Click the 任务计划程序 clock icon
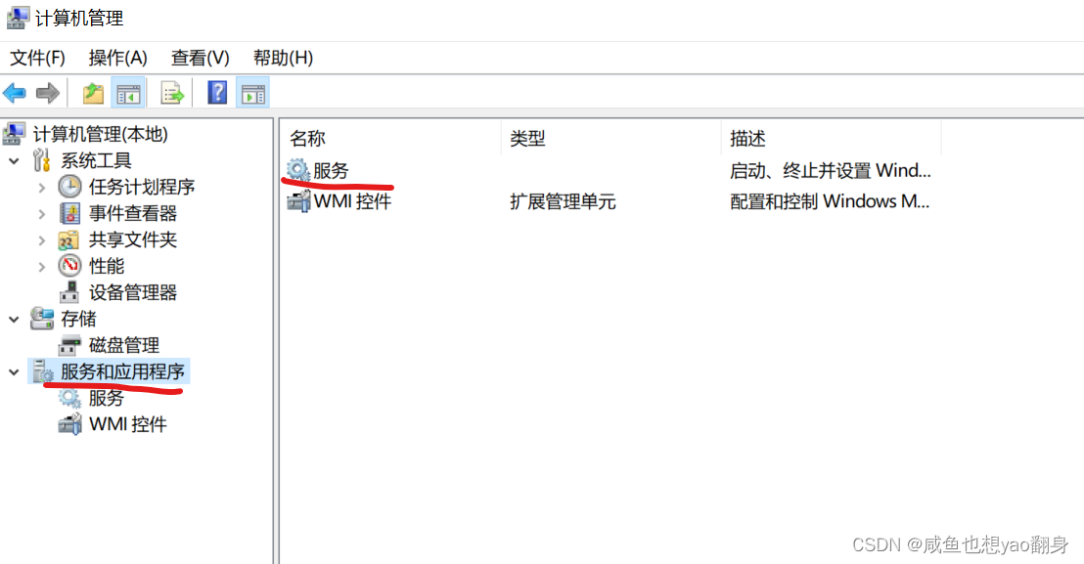This screenshot has width=1084, height=564. point(69,187)
